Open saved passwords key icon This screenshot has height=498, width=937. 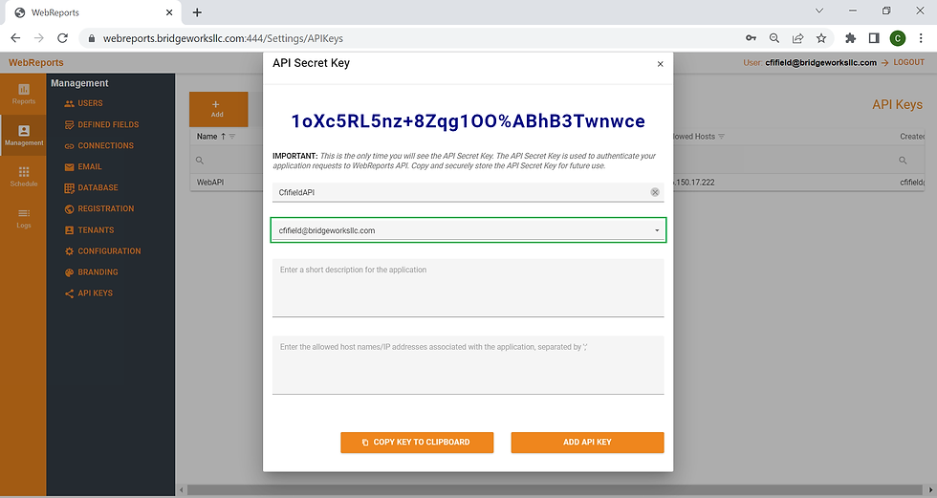pyautogui.click(x=752, y=38)
